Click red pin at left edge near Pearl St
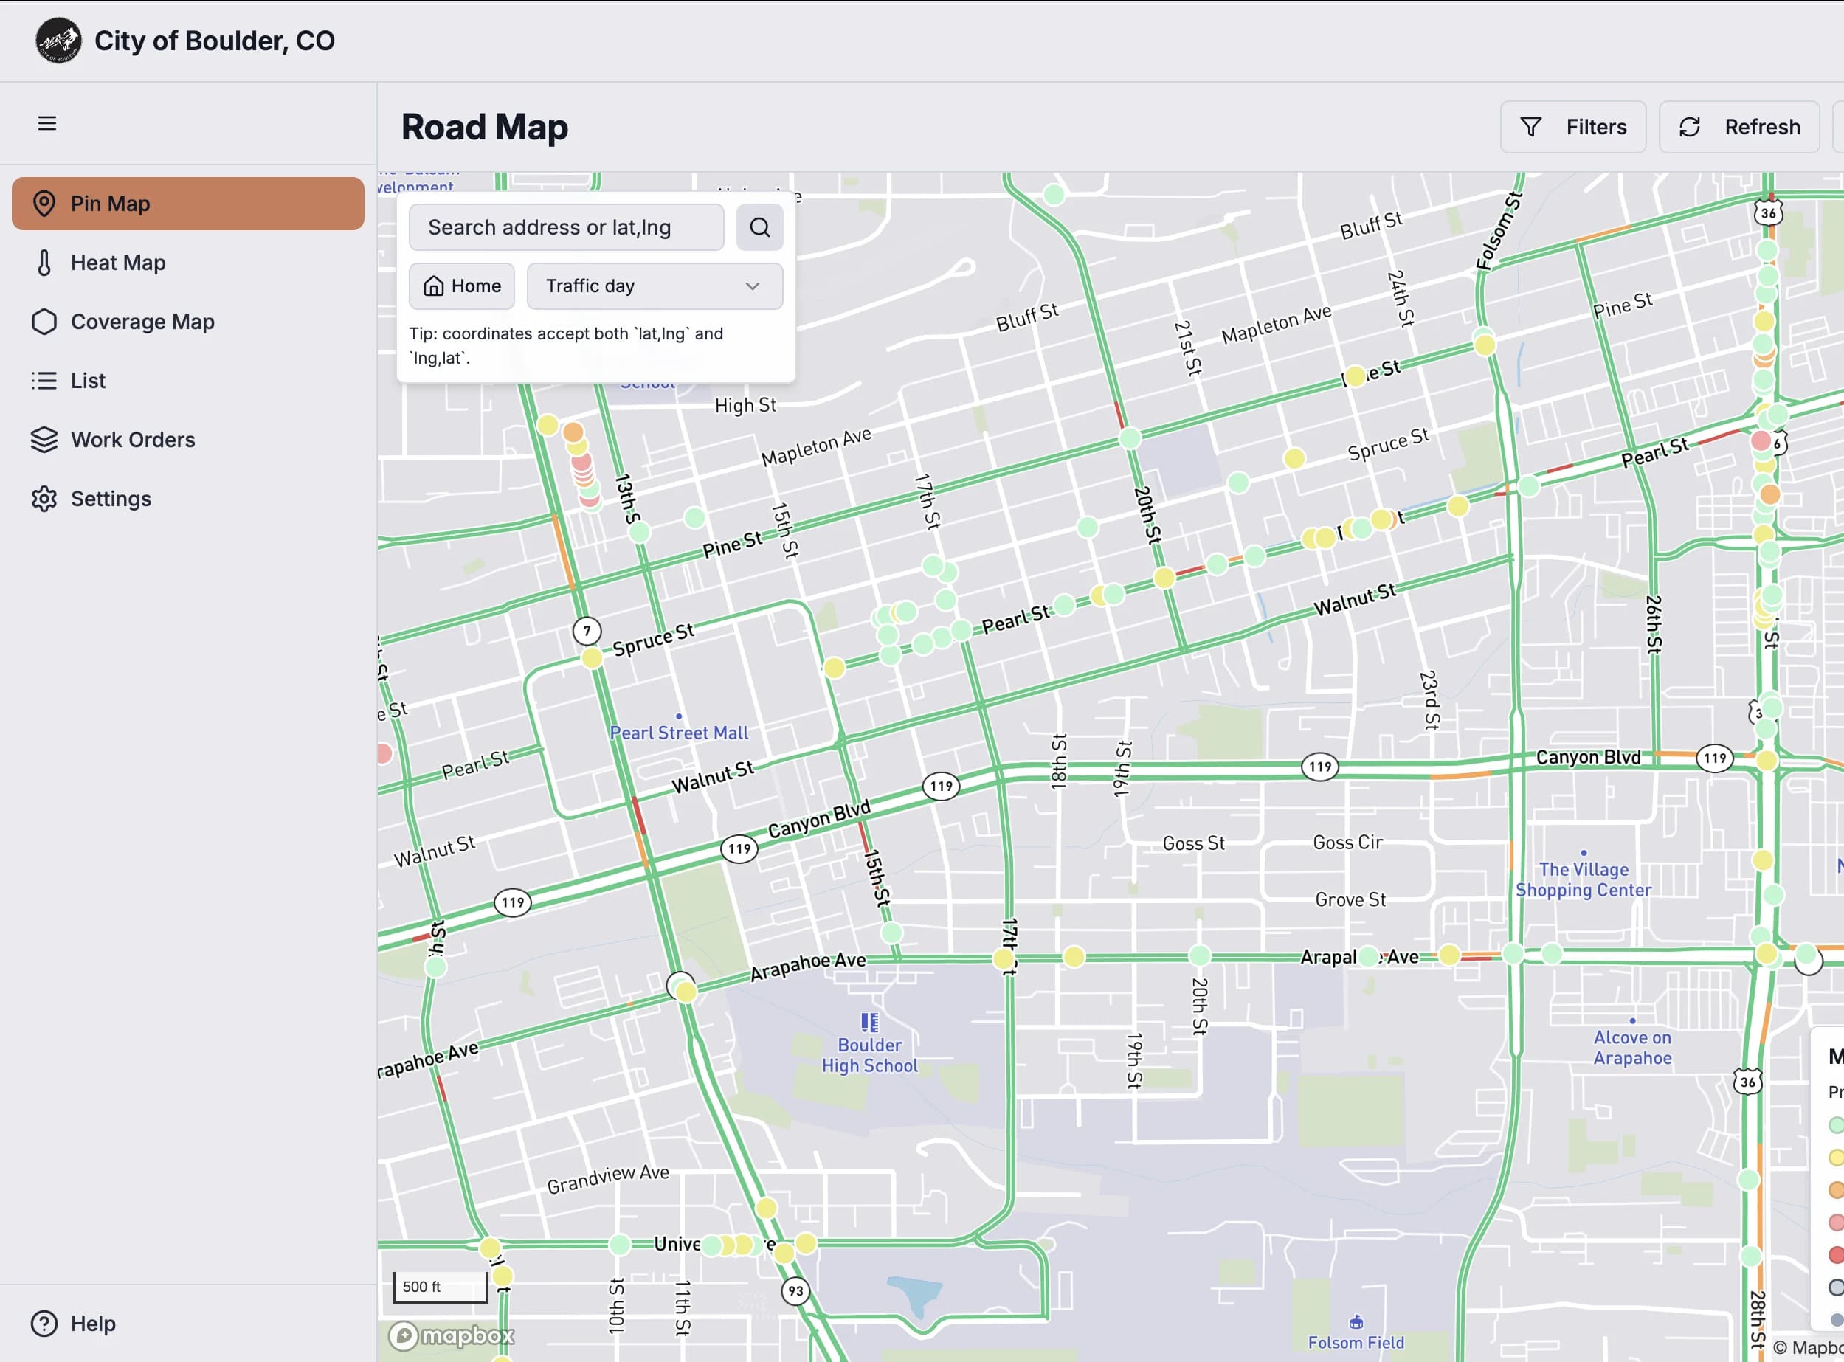 pos(383,753)
